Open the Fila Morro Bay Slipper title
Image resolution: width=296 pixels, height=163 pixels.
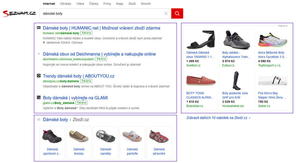(272, 95)
